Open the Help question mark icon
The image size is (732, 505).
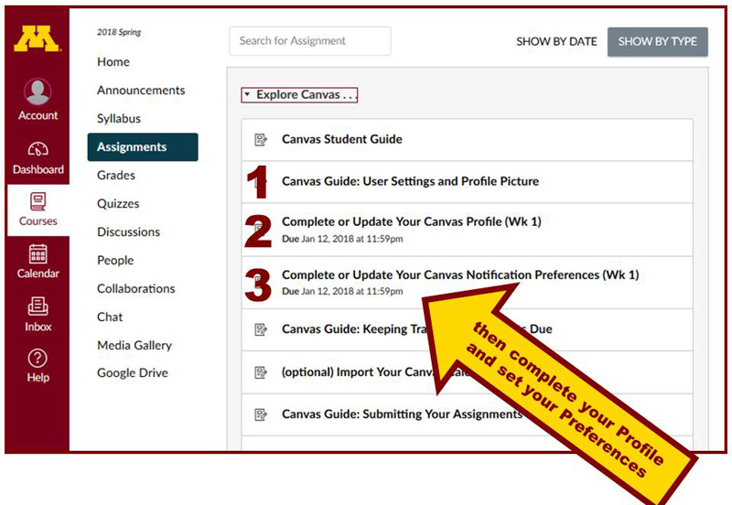click(x=38, y=359)
